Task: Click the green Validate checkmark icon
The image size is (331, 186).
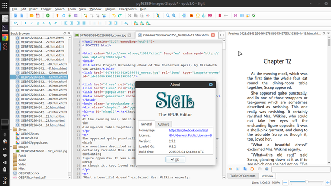Action: point(254,16)
